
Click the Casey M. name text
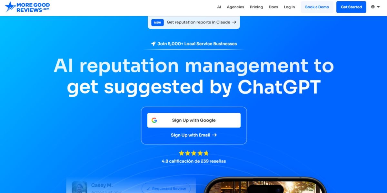(102, 185)
